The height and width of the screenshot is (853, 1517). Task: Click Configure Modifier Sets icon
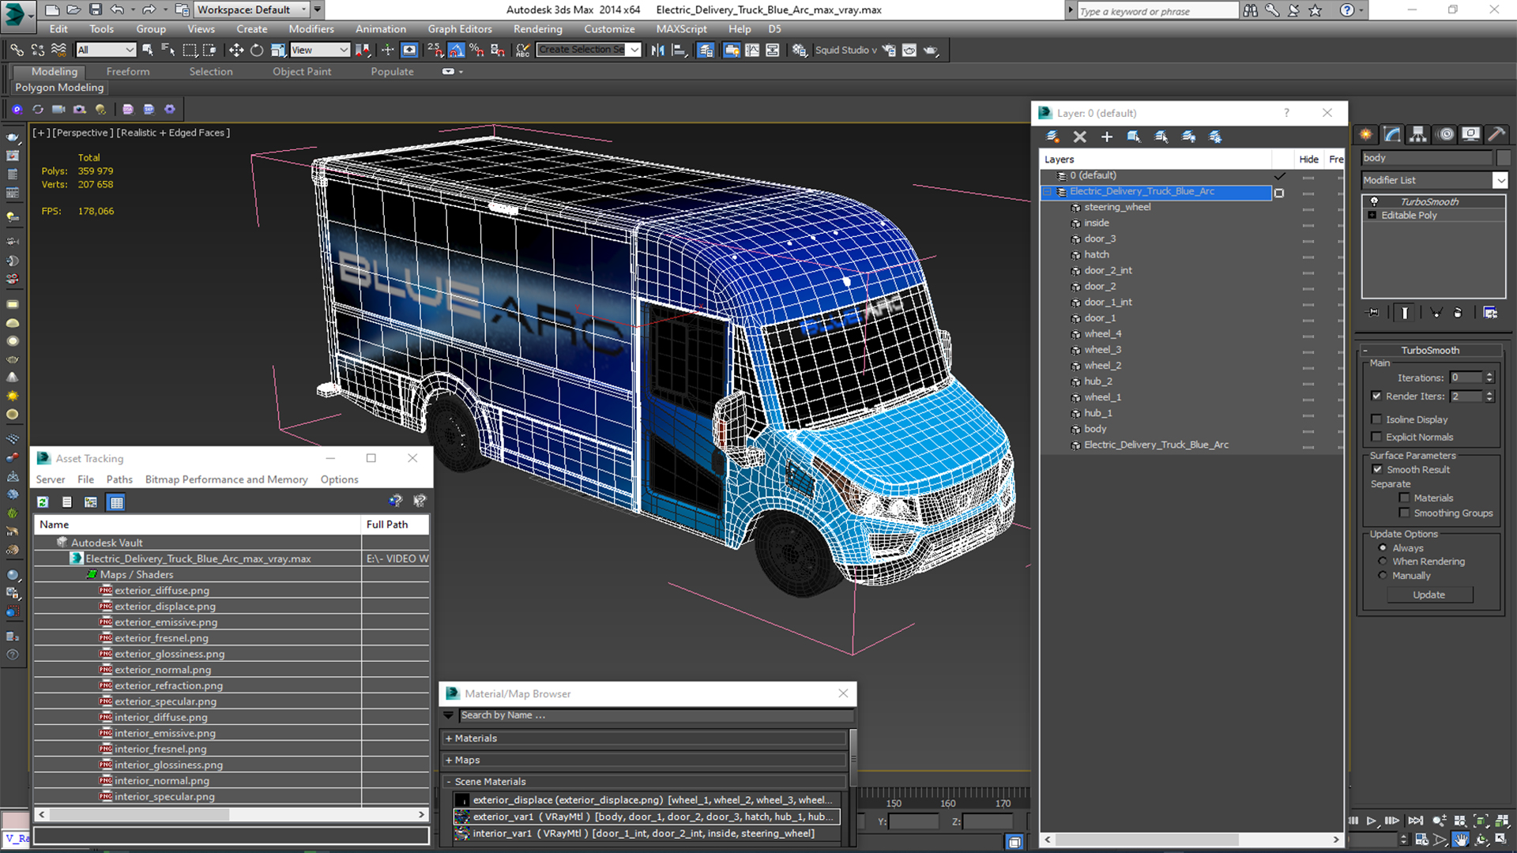pyautogui.click(x=1490, y=313)
